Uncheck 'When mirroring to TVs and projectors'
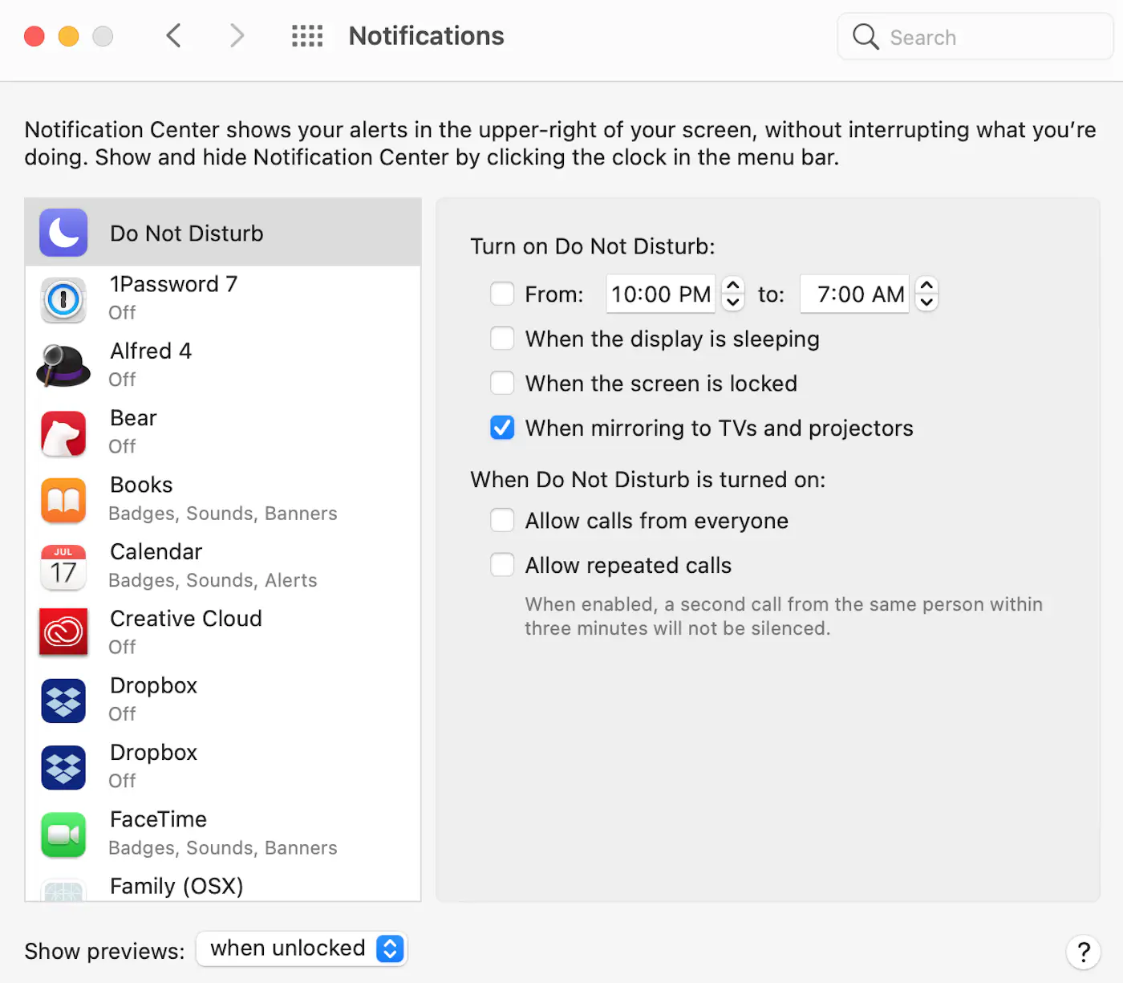The height and width of the screenshot is (983, 1123). point(502,428)
